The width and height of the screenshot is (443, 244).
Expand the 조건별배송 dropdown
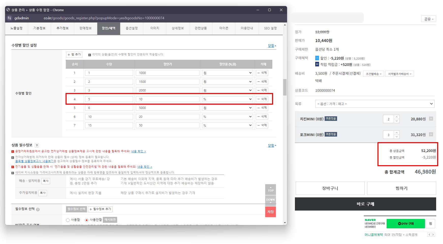[374, 74]
